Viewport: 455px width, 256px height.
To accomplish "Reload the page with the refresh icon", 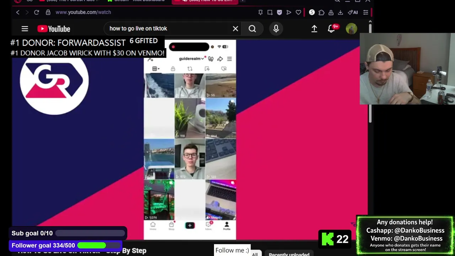I will (x=36, y=12).
